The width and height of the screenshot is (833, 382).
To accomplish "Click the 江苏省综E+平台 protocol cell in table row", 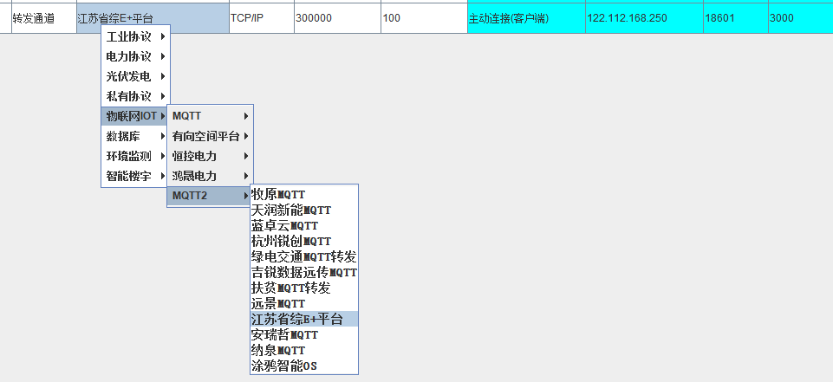I will (153, 18).
